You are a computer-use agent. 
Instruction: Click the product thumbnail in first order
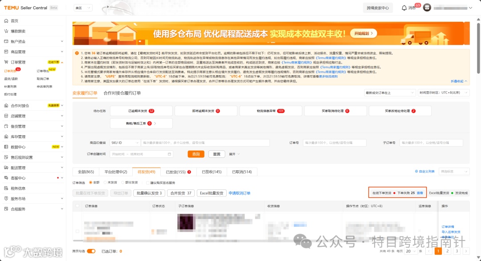186,222
